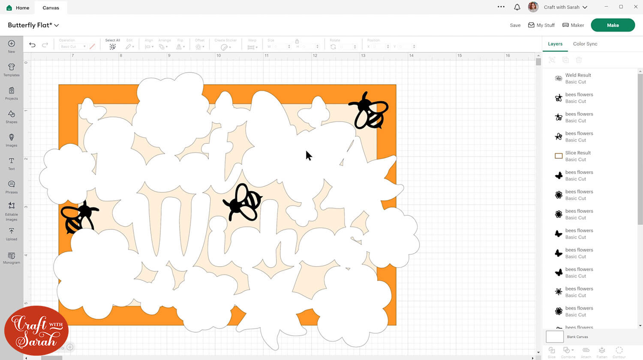Click the green Make button

point(613,25)
